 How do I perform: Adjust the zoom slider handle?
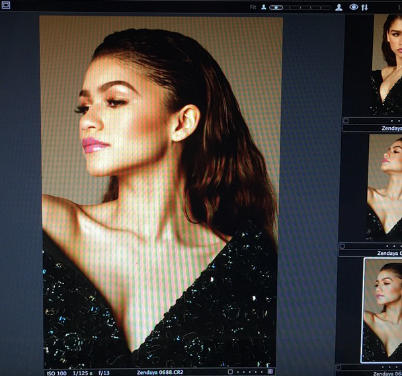point(276,7)
